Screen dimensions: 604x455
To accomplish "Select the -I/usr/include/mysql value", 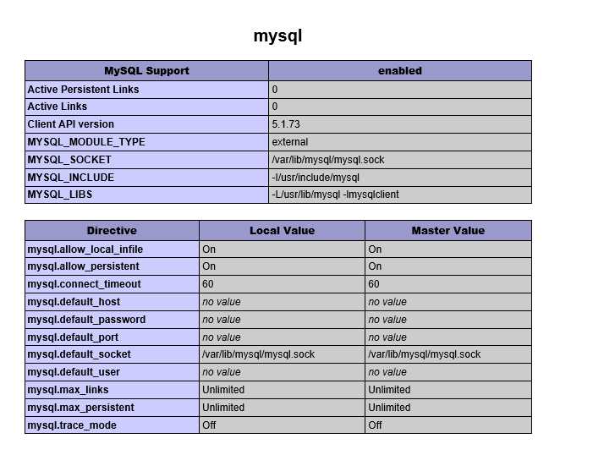I will [316, 178].
